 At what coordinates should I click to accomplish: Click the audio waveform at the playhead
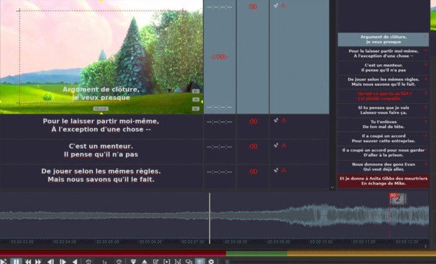point(210,218)
